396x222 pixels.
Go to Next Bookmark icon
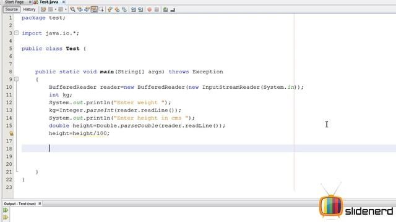point(117,10)
